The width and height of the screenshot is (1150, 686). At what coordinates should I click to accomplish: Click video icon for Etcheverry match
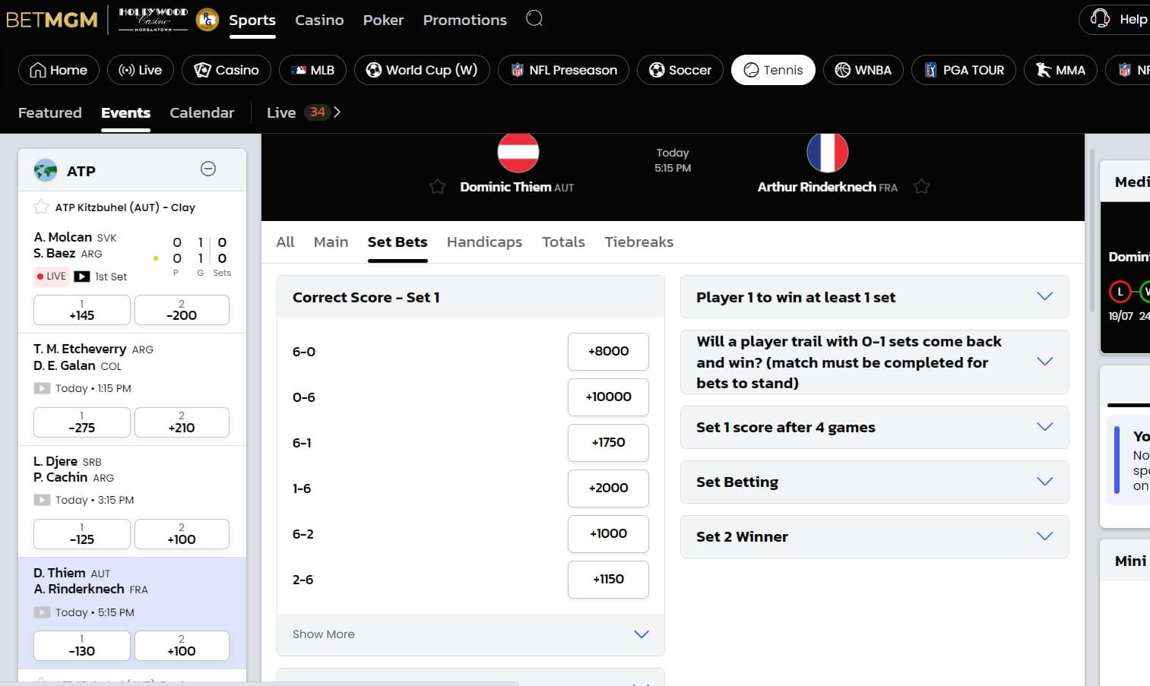tap(42, 388)
